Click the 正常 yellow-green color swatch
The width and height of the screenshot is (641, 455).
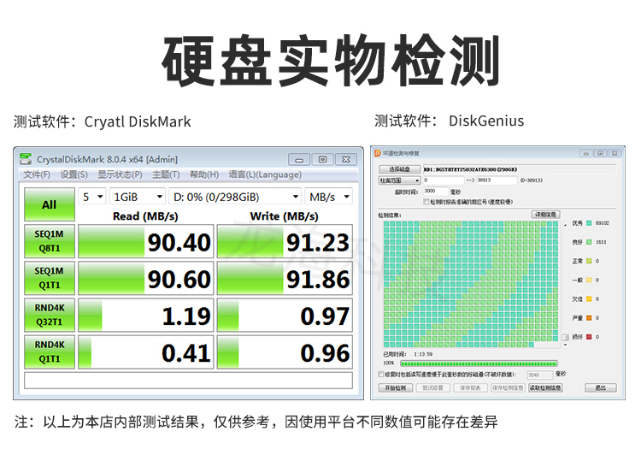coord(589,261)
